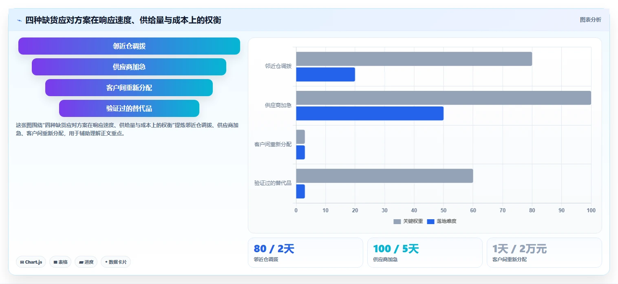Click the 进度 tag chip
618x284 pixels.
click(x=86, y=262)
